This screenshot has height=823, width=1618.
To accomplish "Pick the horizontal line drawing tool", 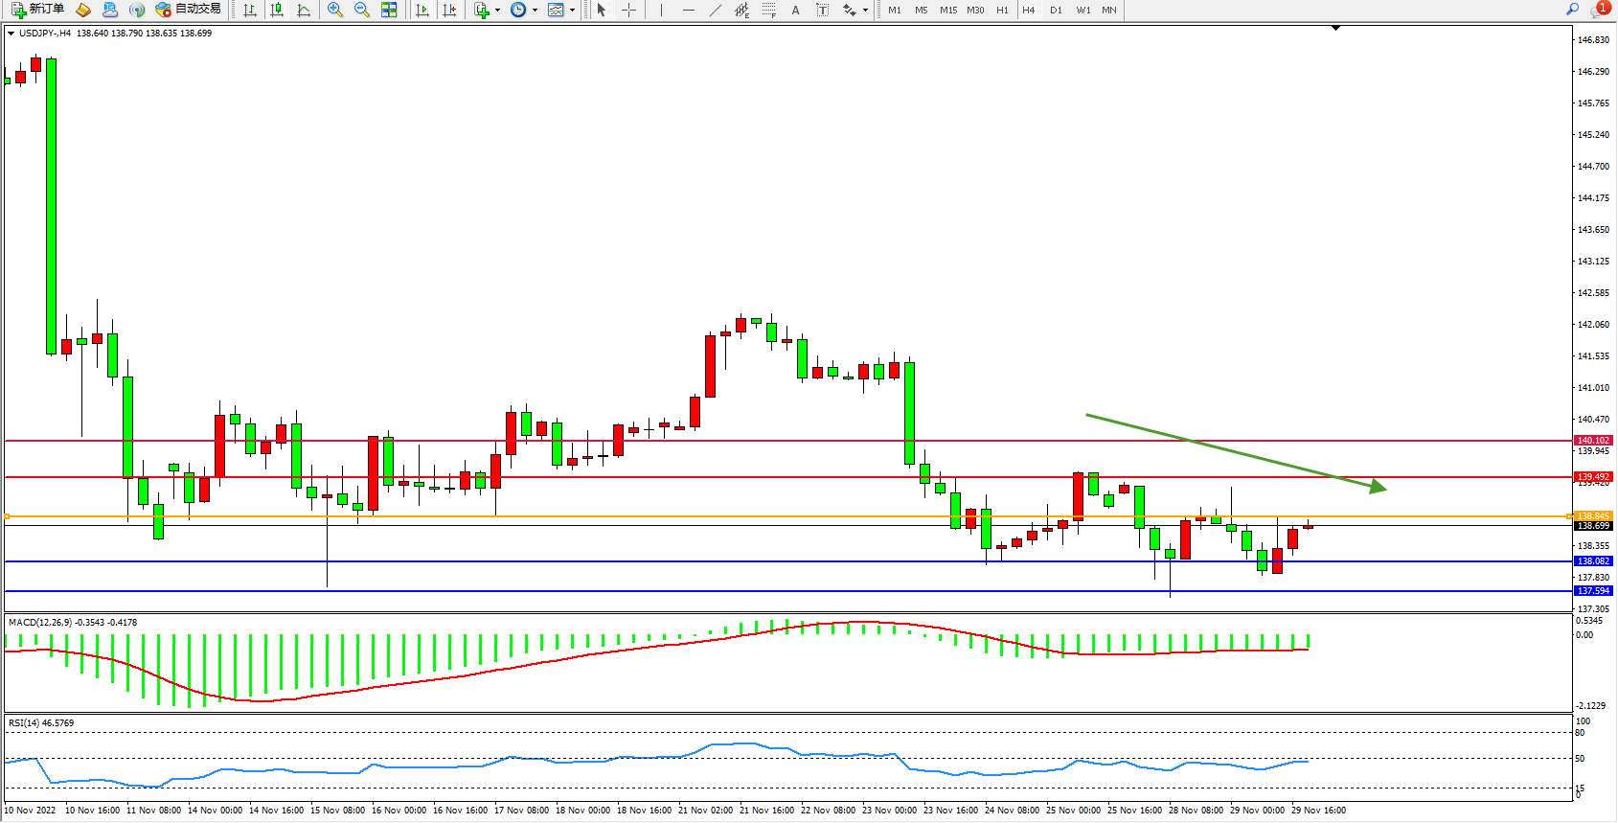I will pos(688,10).
